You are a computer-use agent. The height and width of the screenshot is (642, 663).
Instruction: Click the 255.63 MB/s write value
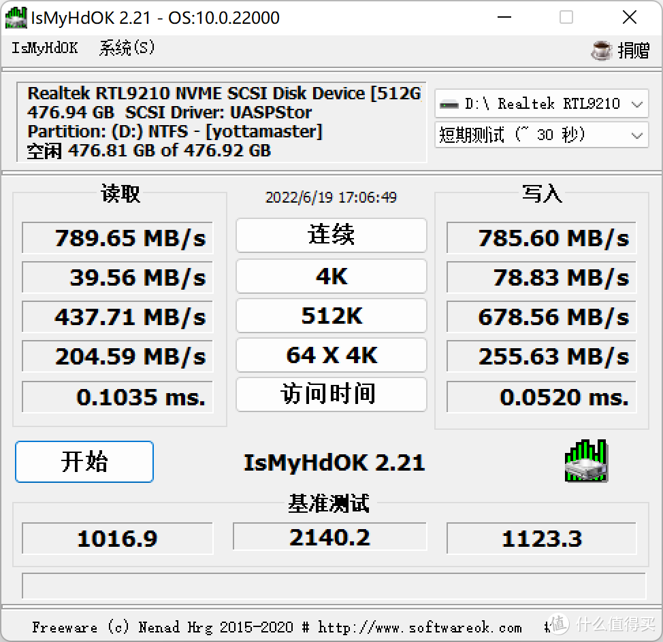click(x=542, y=356)
